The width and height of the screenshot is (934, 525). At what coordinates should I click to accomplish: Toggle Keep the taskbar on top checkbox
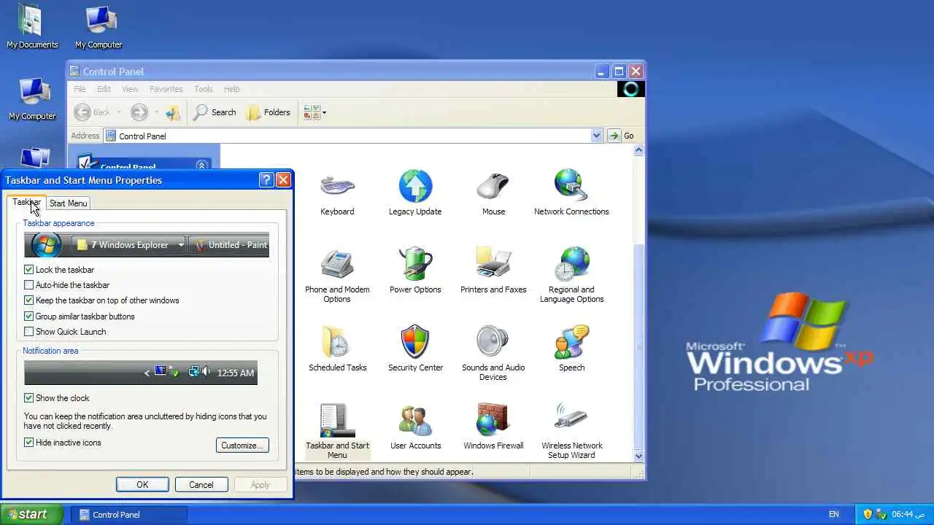click(29, 300)
